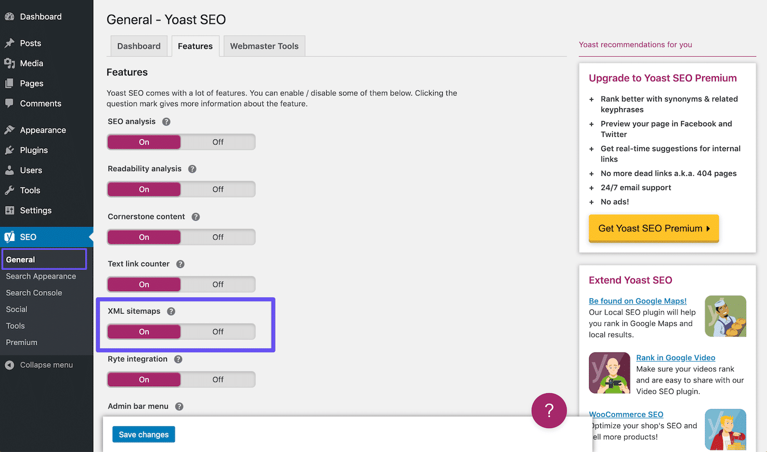Click the XML sitemaps question mark icon

click(171, 312)
